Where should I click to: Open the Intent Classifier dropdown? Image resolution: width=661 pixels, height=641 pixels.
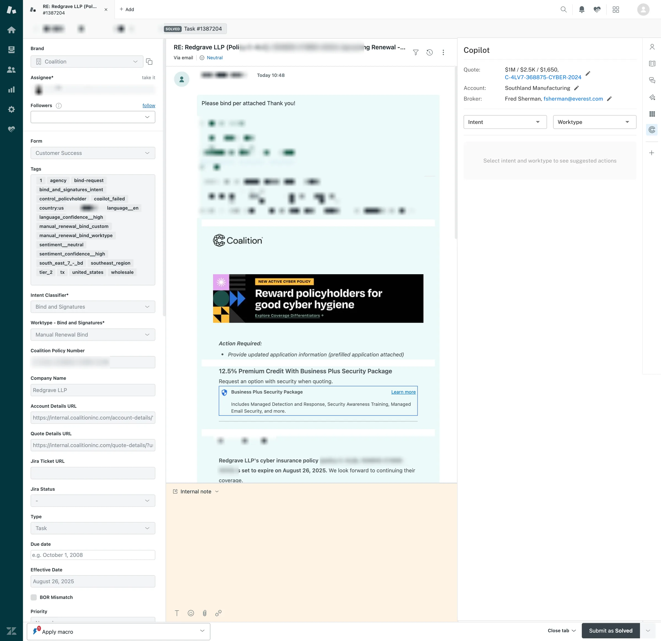click(93, 306)
